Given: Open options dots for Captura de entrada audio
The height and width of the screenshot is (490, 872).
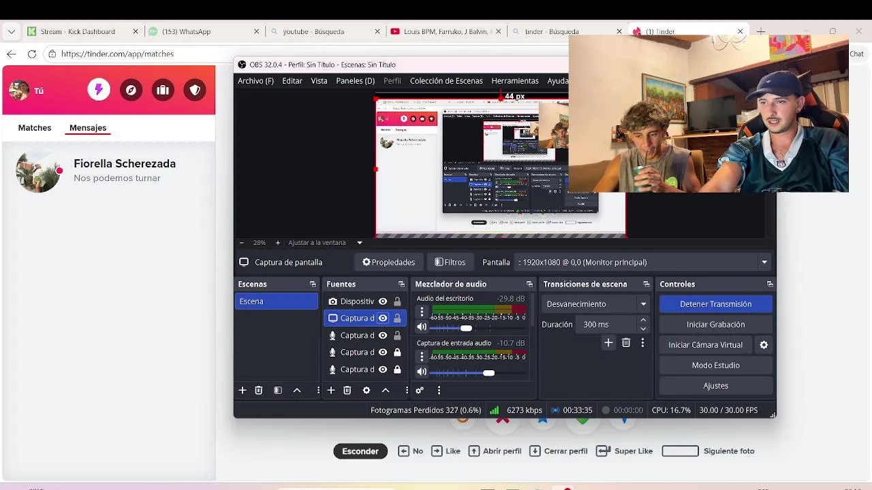Looking at the screenshot, I should (x=422, y=357).
